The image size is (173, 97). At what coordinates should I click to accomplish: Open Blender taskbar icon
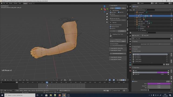pyautogui.click(x=64, y=95)
